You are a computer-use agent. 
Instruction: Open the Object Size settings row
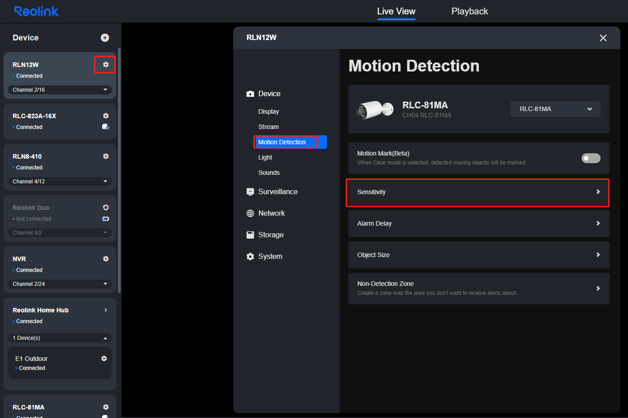point(479,255)
